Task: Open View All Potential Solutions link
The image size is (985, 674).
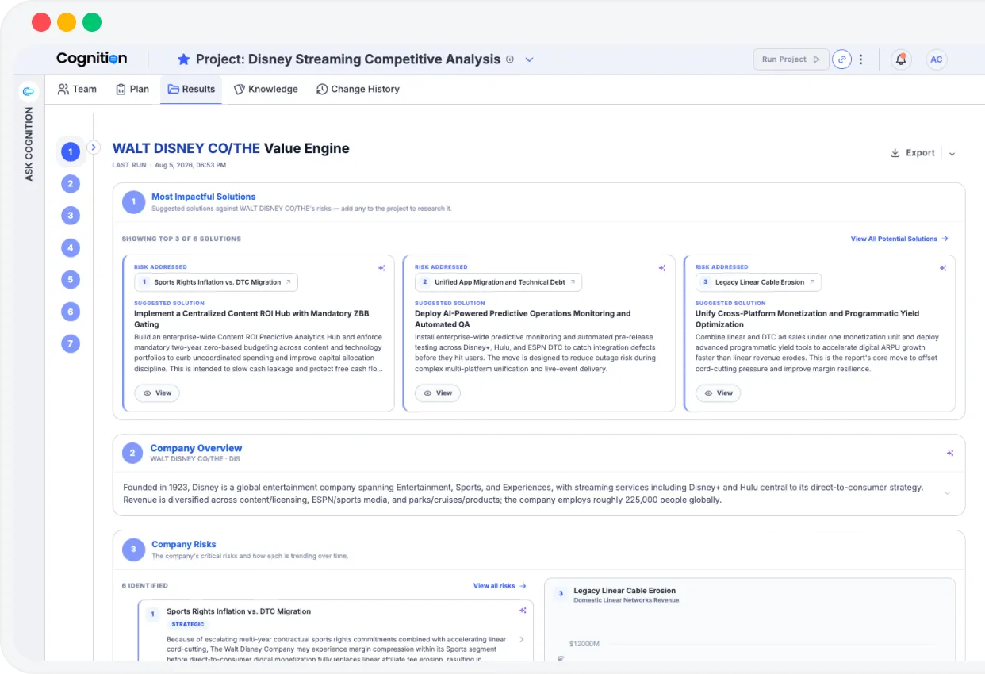Action: click(x=899, y=239)
